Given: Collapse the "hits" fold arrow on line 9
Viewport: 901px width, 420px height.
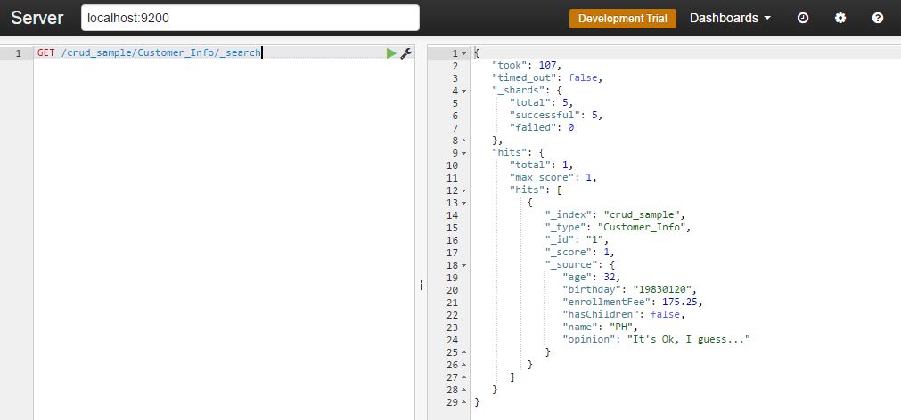Looking at the screenshot, I should pyautogui.click(x=464, y=153).
